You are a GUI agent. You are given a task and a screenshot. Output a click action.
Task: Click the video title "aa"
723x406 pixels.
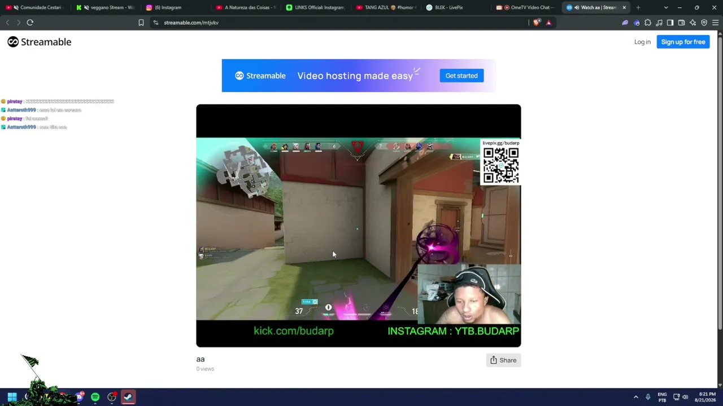201,359
